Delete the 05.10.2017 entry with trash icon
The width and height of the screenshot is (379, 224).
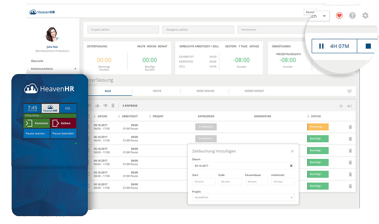click(x=350, y=151)
